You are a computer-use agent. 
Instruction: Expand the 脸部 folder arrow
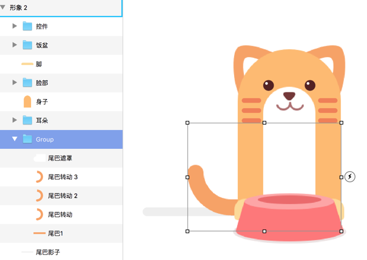pos(15,83)
